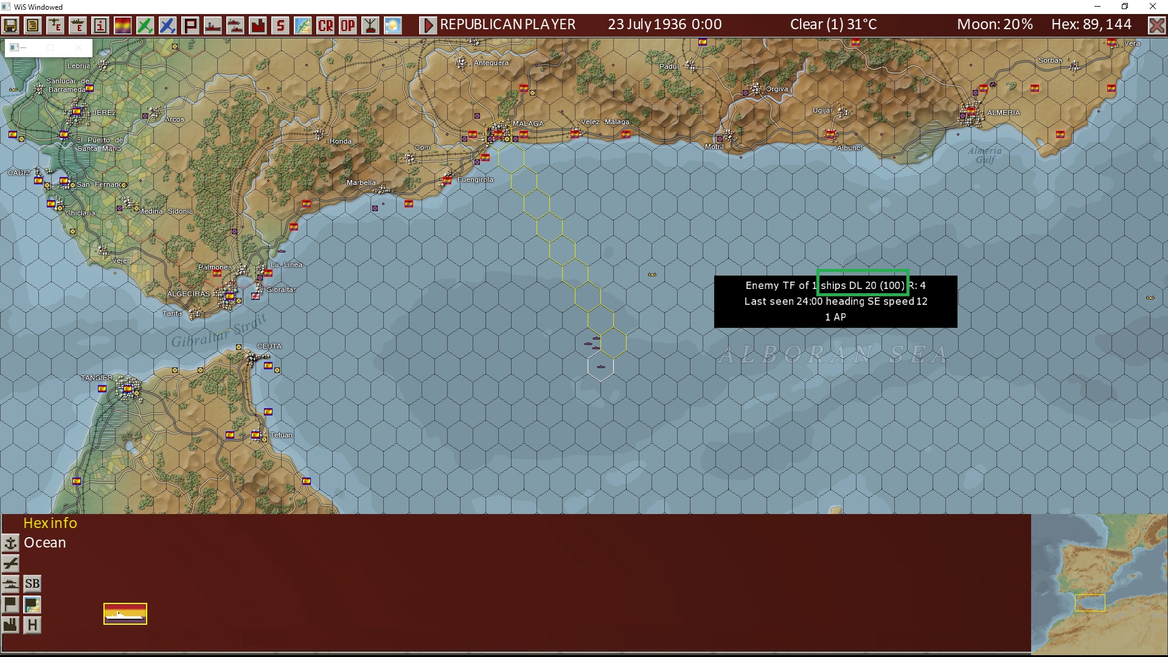
Task: Show enemy naval units with the ship-E icon
Action: coord(76,25)
